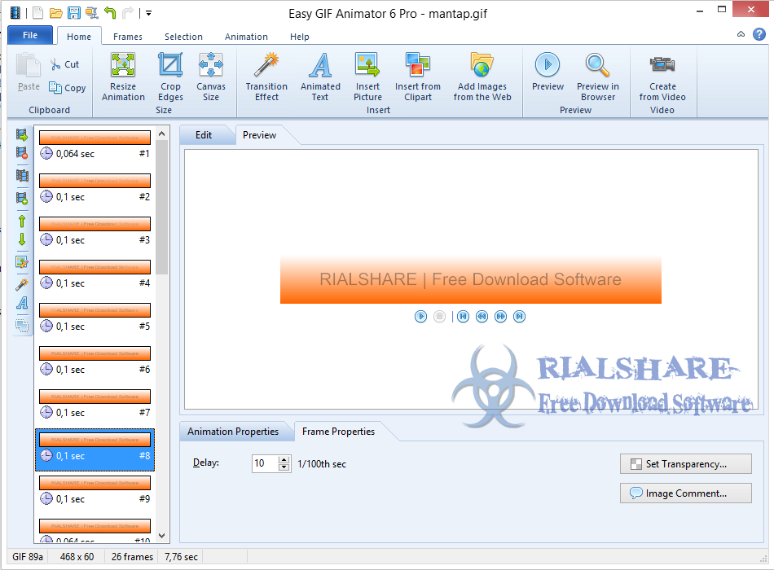Image resolution: width=774 pixels, height=570 pixels.
Task: Click the film strip icon in left sidebar
Action: pos(22,175)
